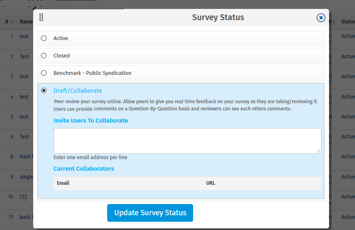Click the Invite Users To Collaborate heading
The image size is (355, 230).
click(91, 120)
